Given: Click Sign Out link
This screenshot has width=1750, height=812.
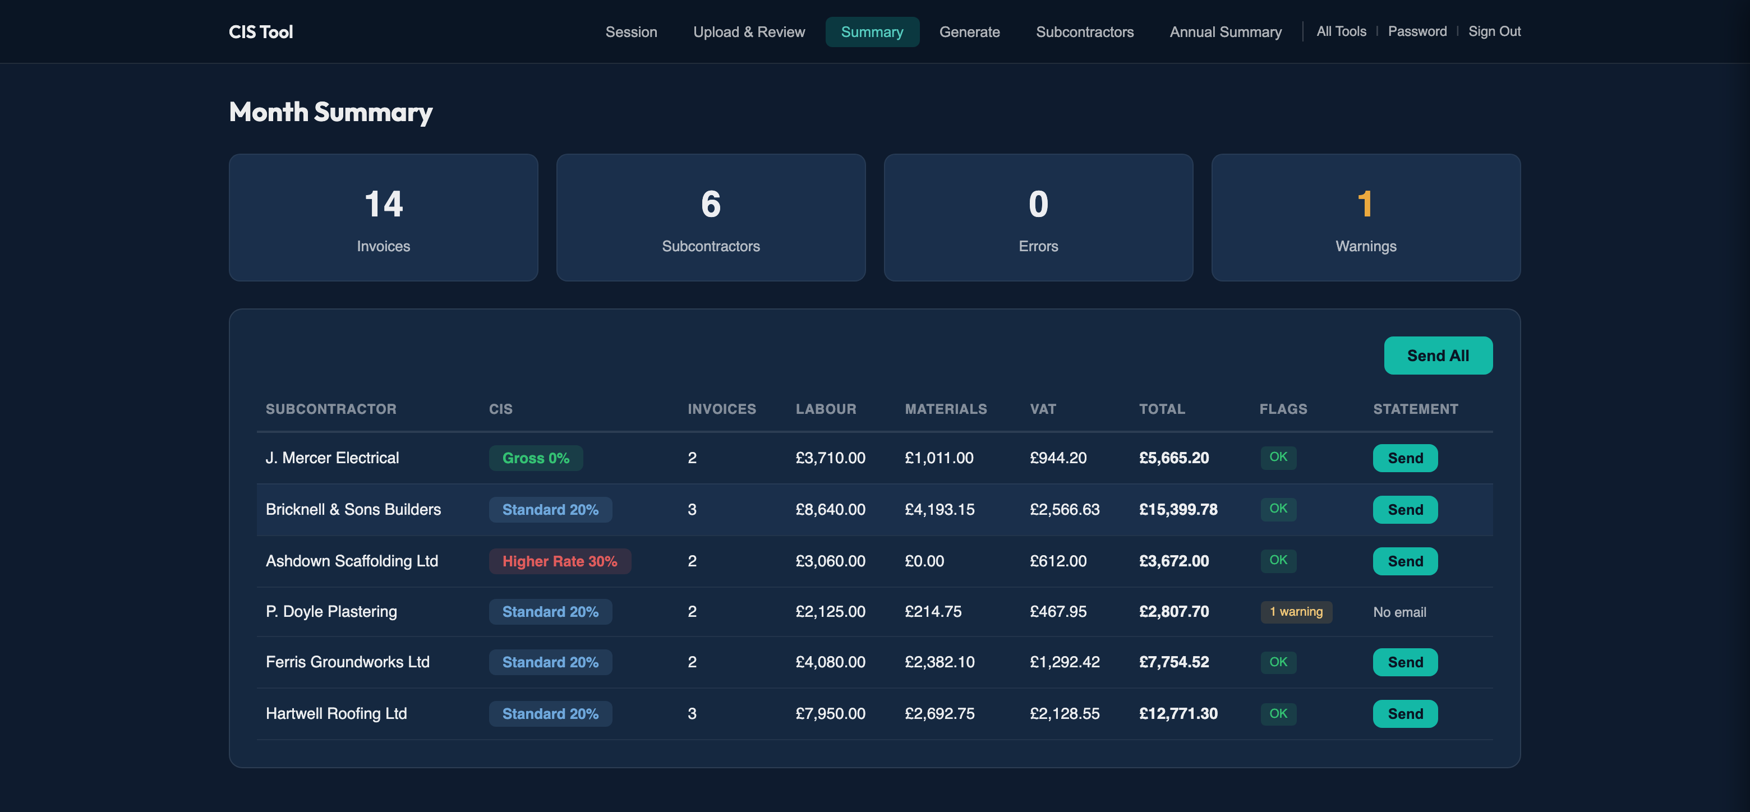Looking at the screenshot, I should [x=1494, y=31].
